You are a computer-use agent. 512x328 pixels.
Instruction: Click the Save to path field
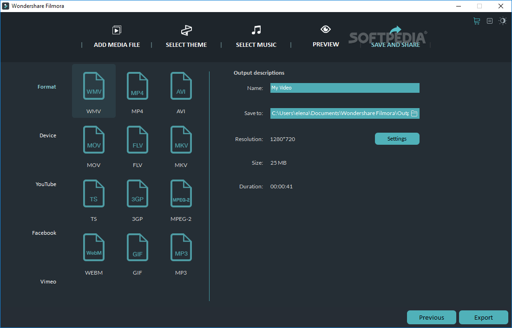tap(345, 114)
